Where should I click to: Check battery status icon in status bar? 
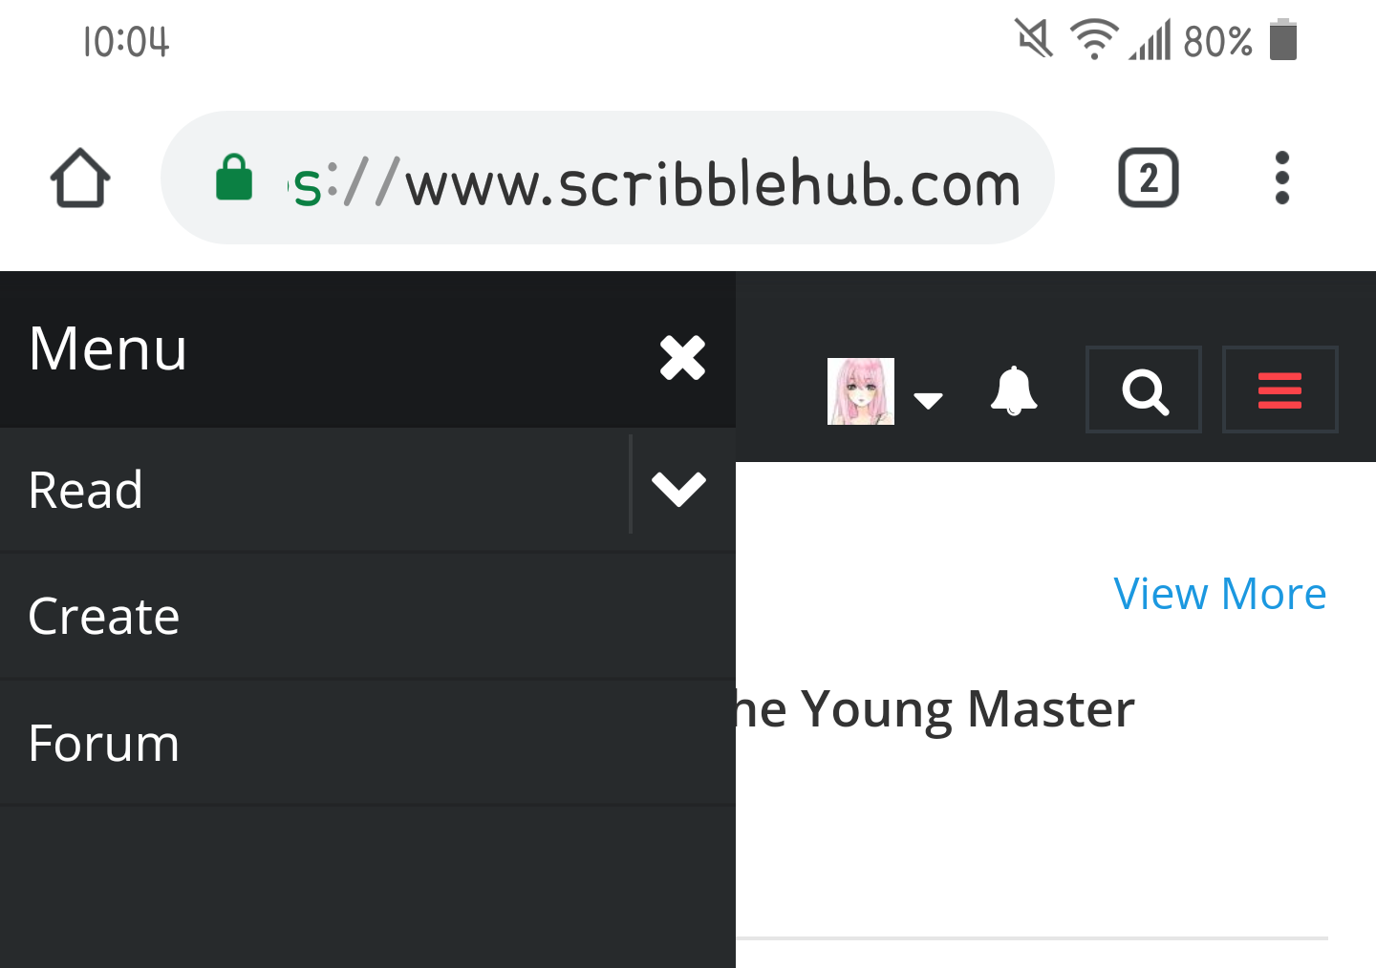pyautogui.click(x=1285, y=40)
